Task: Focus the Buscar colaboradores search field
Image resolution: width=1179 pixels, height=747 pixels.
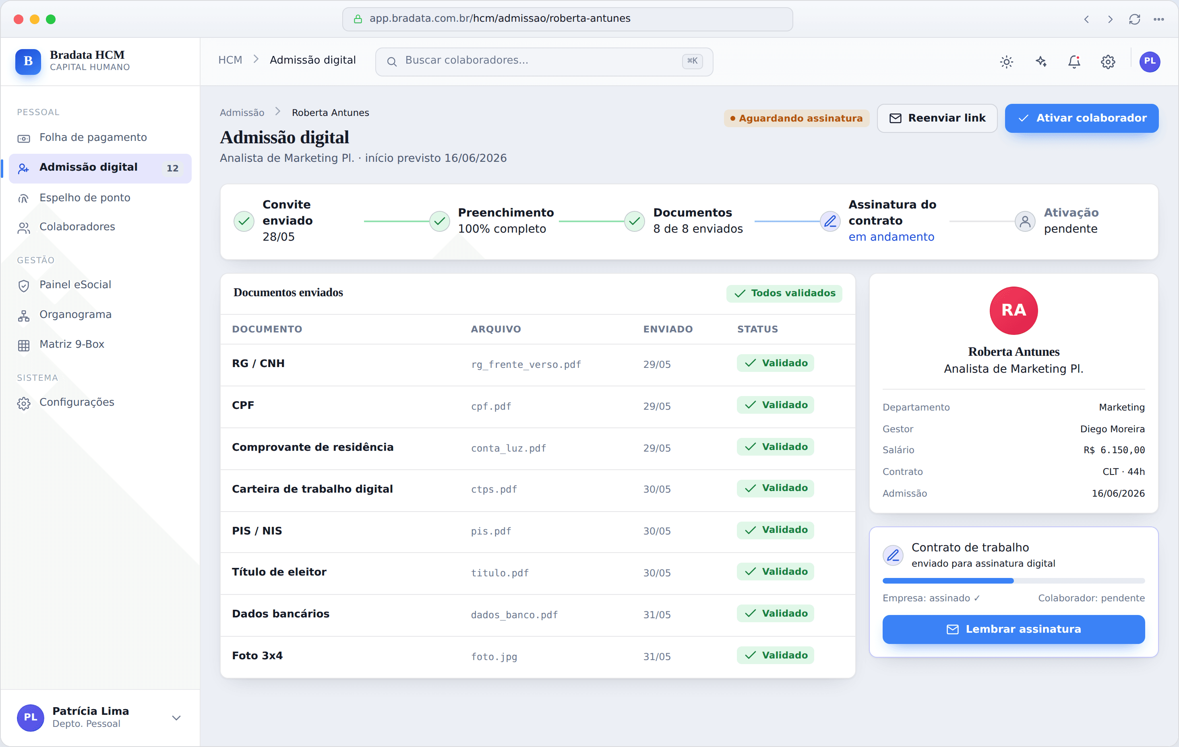Action: pos(544,61)
